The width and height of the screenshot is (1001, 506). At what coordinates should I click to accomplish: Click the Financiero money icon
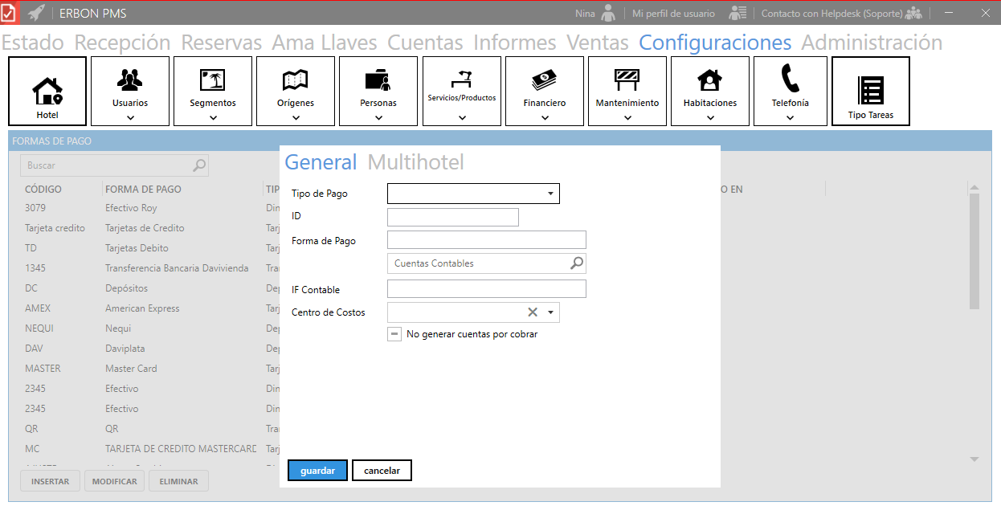pos(545,80)
